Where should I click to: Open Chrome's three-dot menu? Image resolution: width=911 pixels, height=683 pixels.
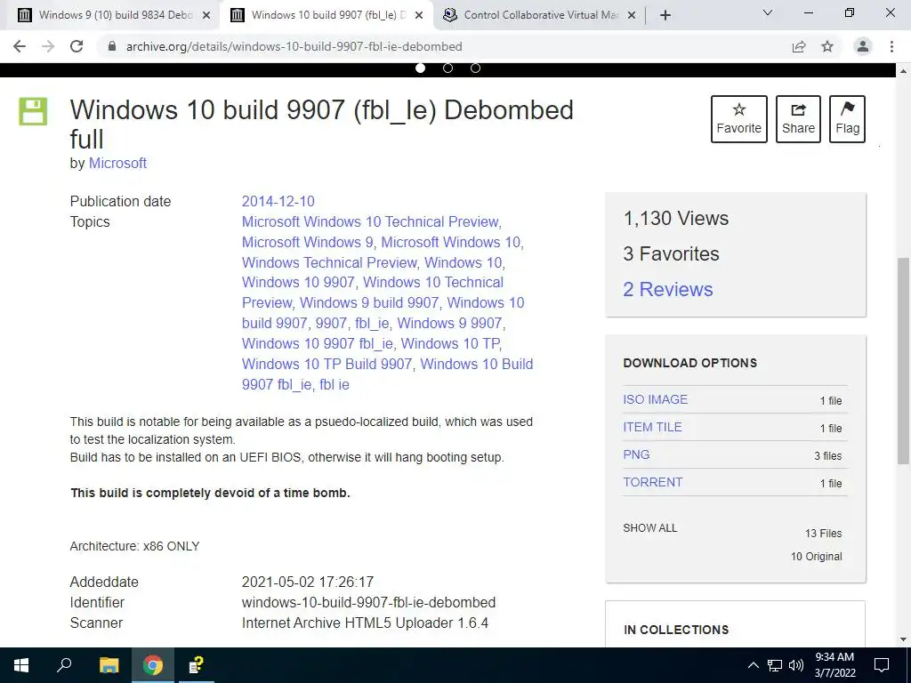891,46
